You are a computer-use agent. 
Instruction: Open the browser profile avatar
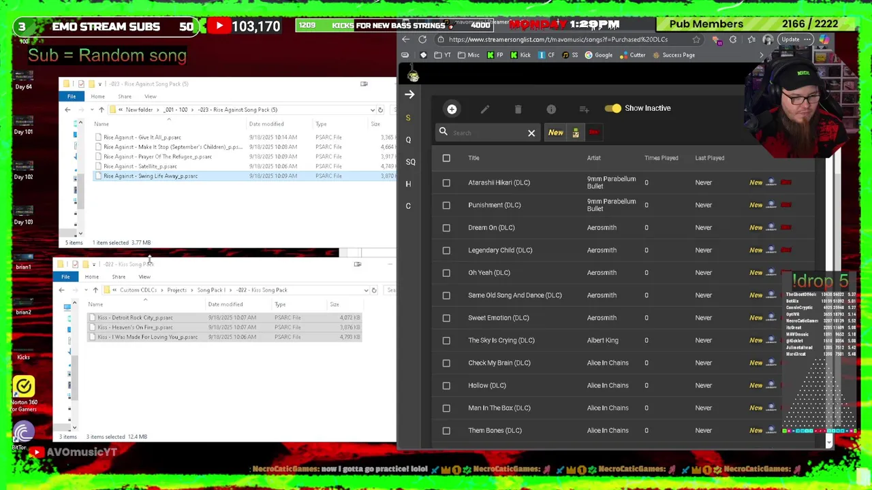(768, 39)
